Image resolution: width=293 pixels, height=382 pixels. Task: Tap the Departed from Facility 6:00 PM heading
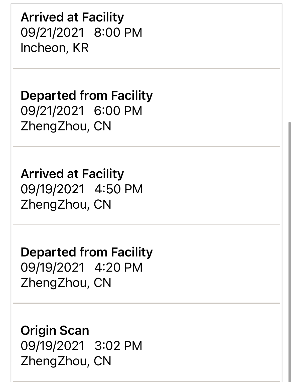(87, 96)
